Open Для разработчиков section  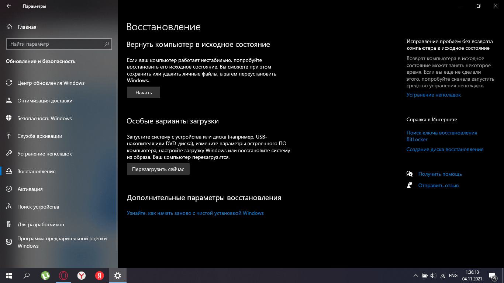[41, 224]
